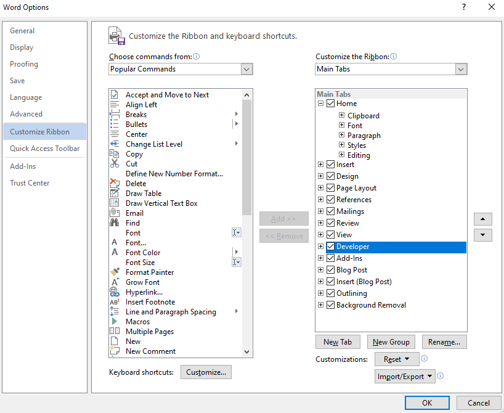This screenshot has width=504, height=413.
Task: Click the Draw Vertical Text Box icon
Action: pyautogui.click(x=115, y=203)
